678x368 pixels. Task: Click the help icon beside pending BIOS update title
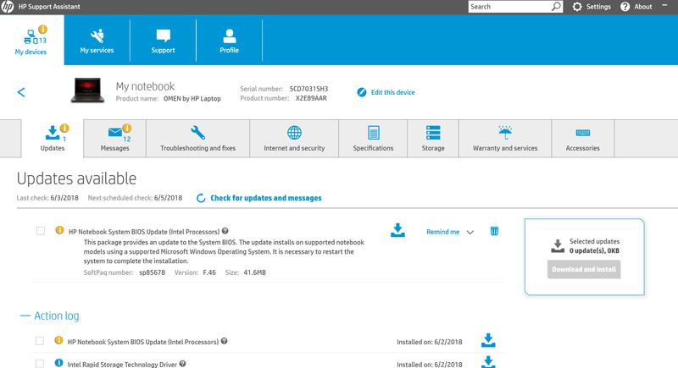tap(225, 231)
